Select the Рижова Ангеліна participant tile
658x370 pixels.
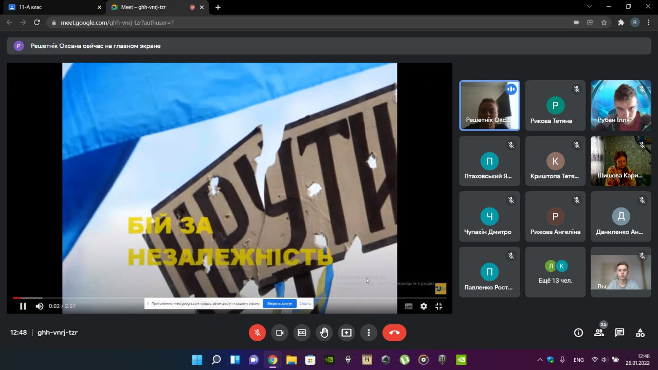click(555, 216)
